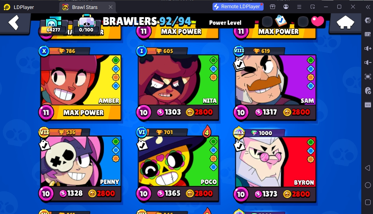Screen dimensions: 373x214
Task: Select the Nita brawler portrait
Action: [x=178, y=80]
